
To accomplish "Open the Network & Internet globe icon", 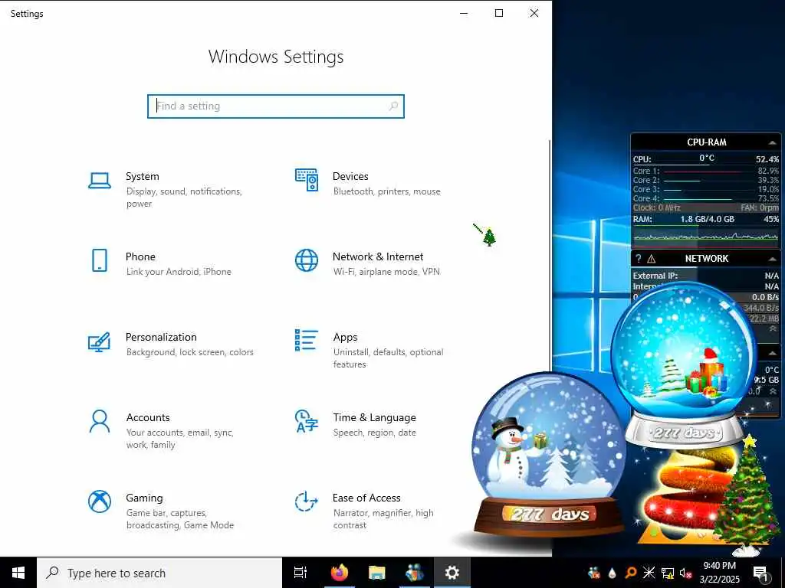I will coord(307,260).
